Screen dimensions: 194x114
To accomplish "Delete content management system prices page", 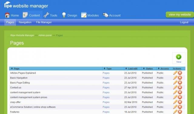I will pyautogui.click(x=180, y=97).
